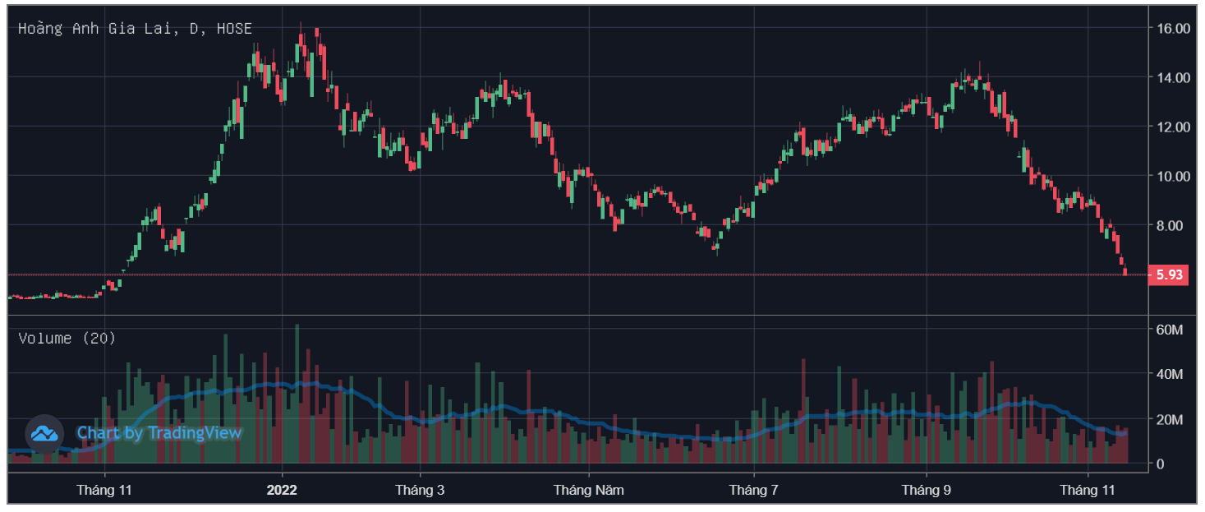Click the TradingView cloud logo icon
Viewport: 1205px width, 512px height.
pos(44,433)
